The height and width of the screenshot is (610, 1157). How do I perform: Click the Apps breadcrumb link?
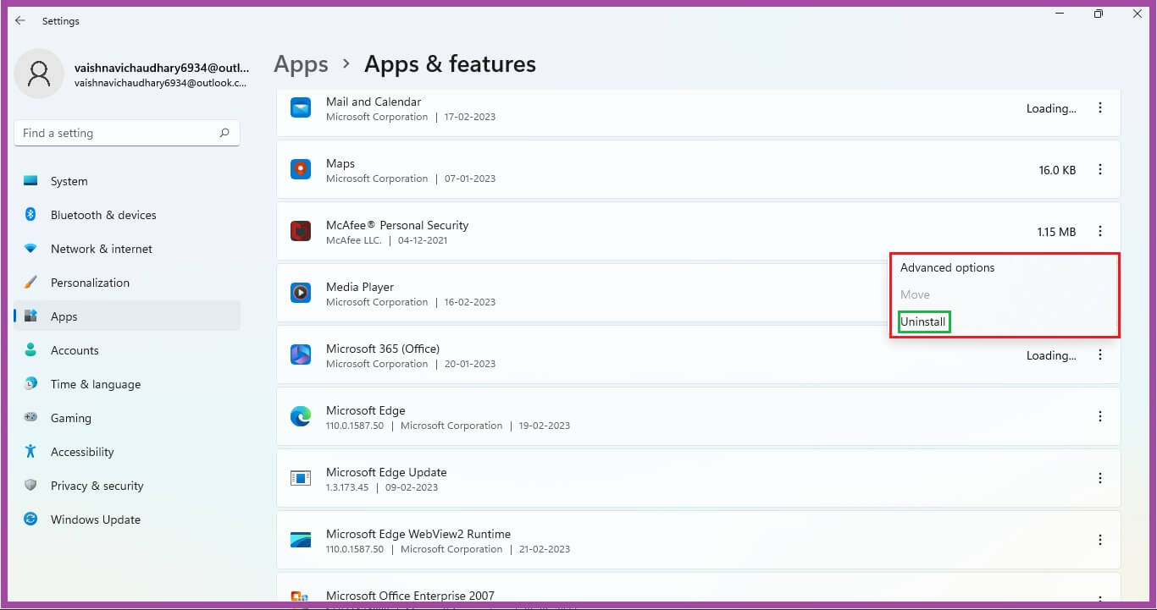coord(301,64)
